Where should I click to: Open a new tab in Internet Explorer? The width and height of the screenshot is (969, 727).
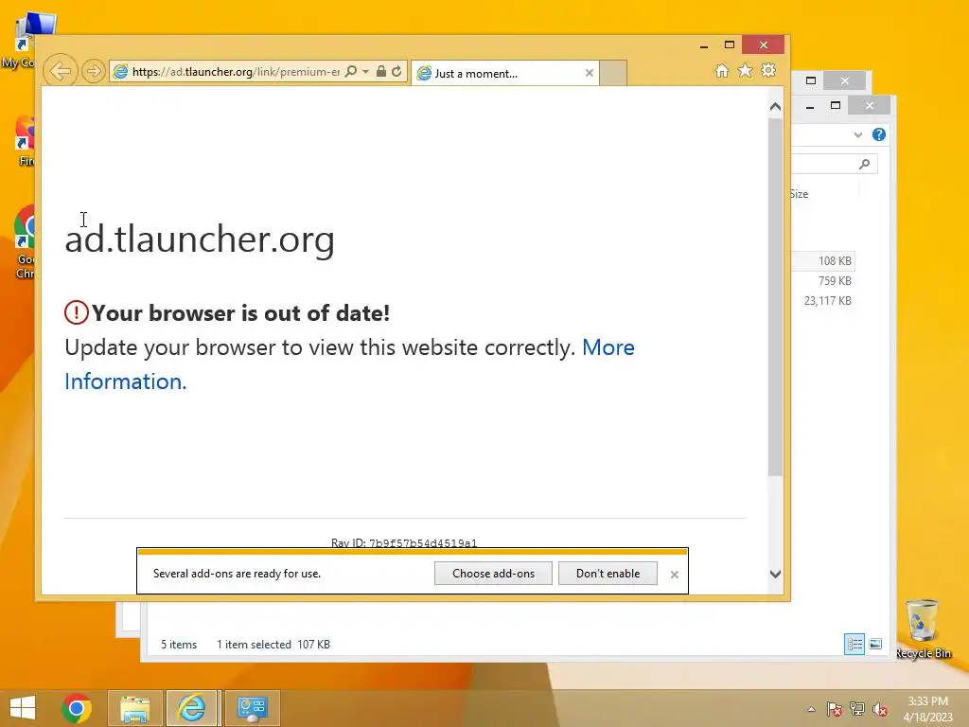click(x=613, y=73)
